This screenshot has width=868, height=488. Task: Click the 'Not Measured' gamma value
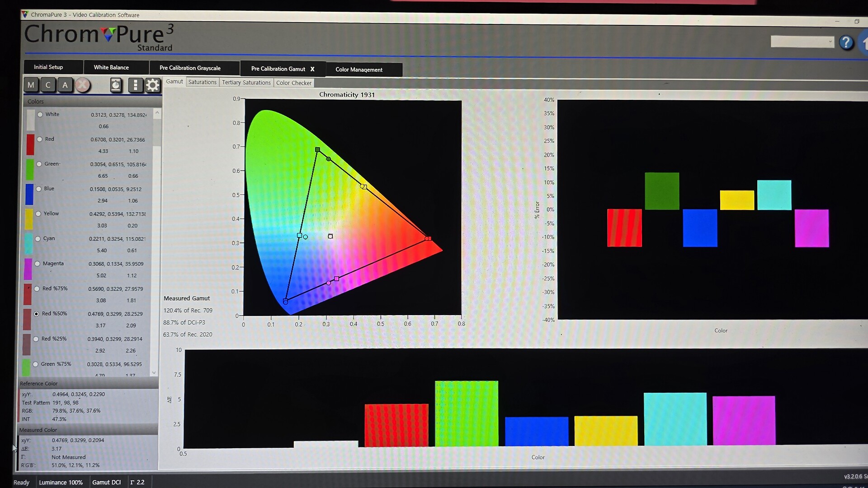click(68, 457)
